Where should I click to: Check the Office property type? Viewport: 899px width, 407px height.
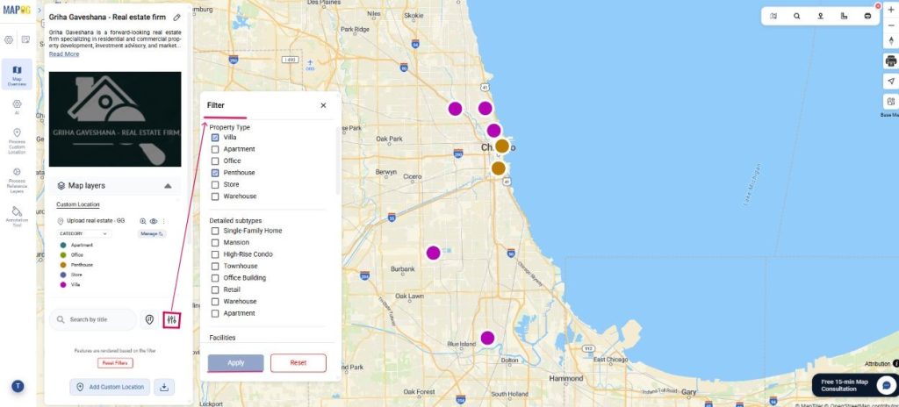coord(215,161)
